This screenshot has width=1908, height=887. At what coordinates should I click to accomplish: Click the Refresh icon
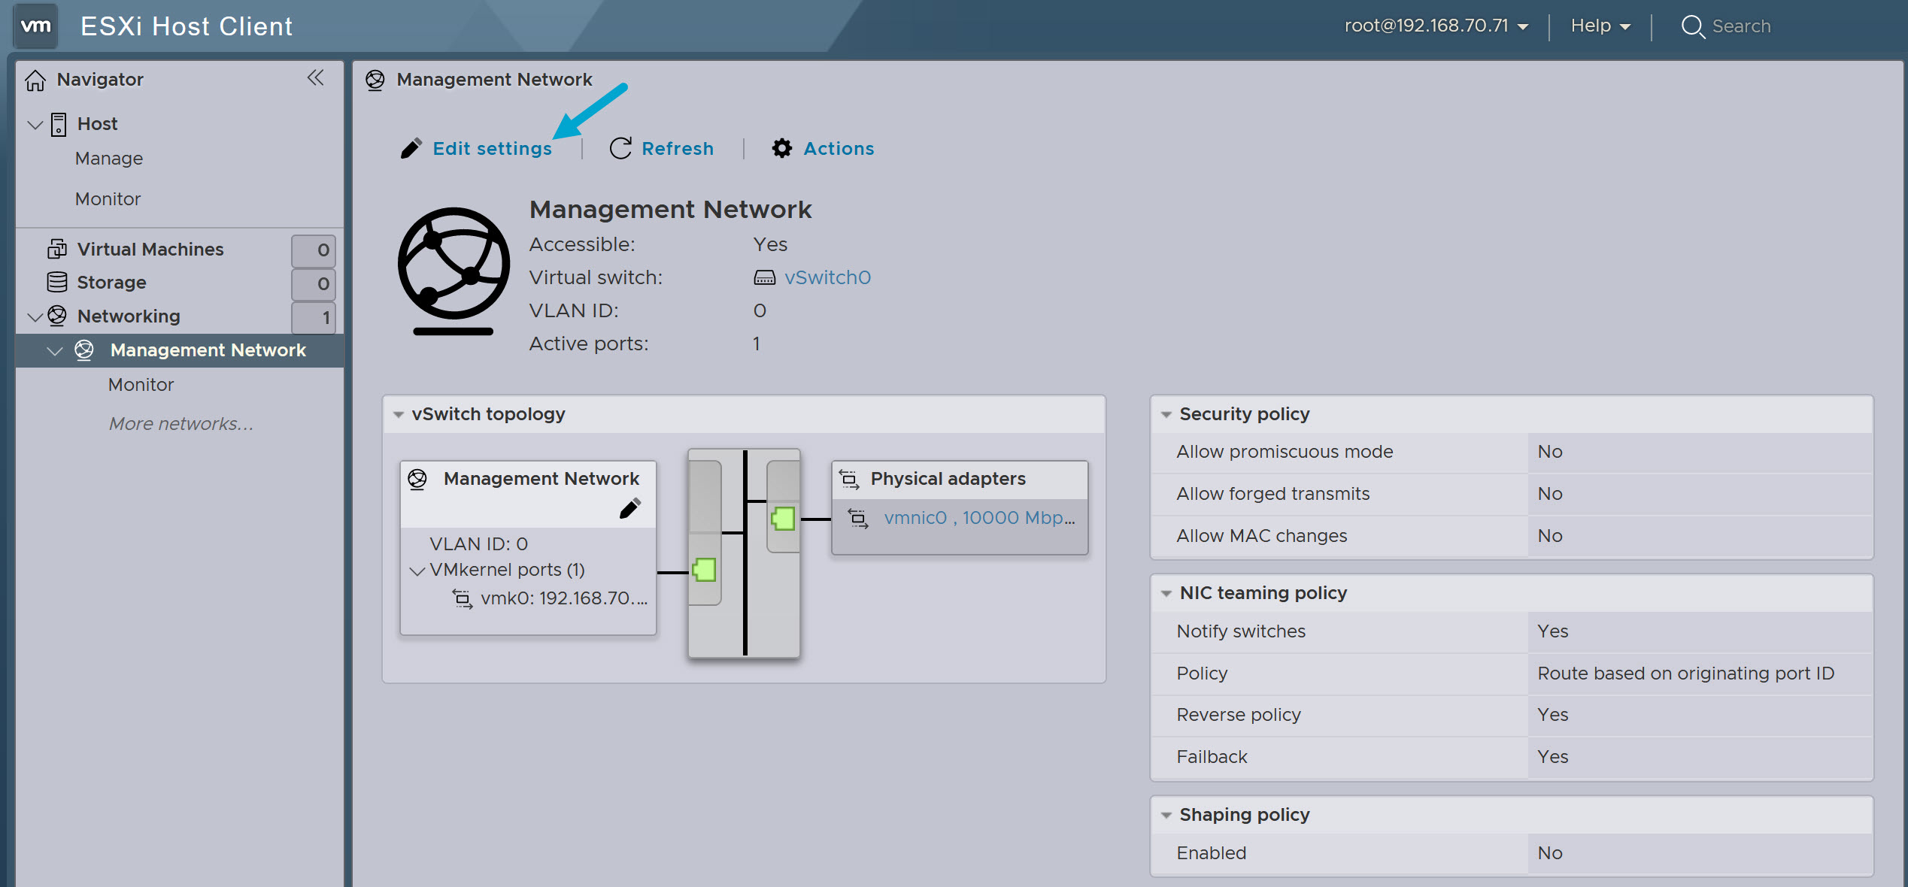tap(620, 148)
